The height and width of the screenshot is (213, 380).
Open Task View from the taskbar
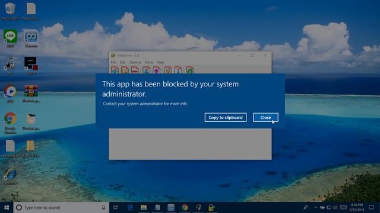116,208
